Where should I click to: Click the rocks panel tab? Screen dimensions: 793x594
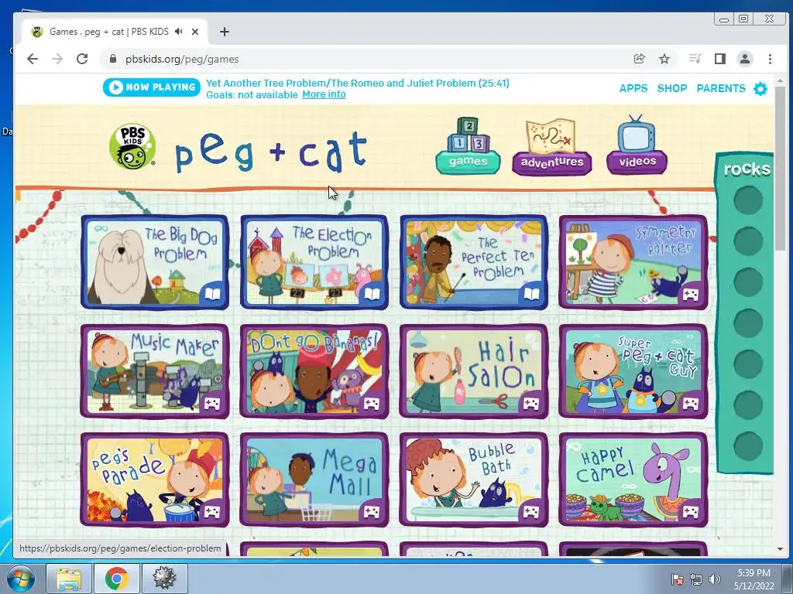click(747, 169)
